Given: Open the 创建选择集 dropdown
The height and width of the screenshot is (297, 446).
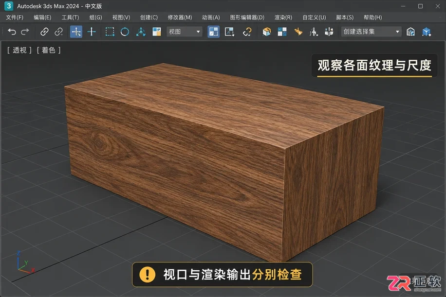Looking at the screenshot, I should click(371, 32).
